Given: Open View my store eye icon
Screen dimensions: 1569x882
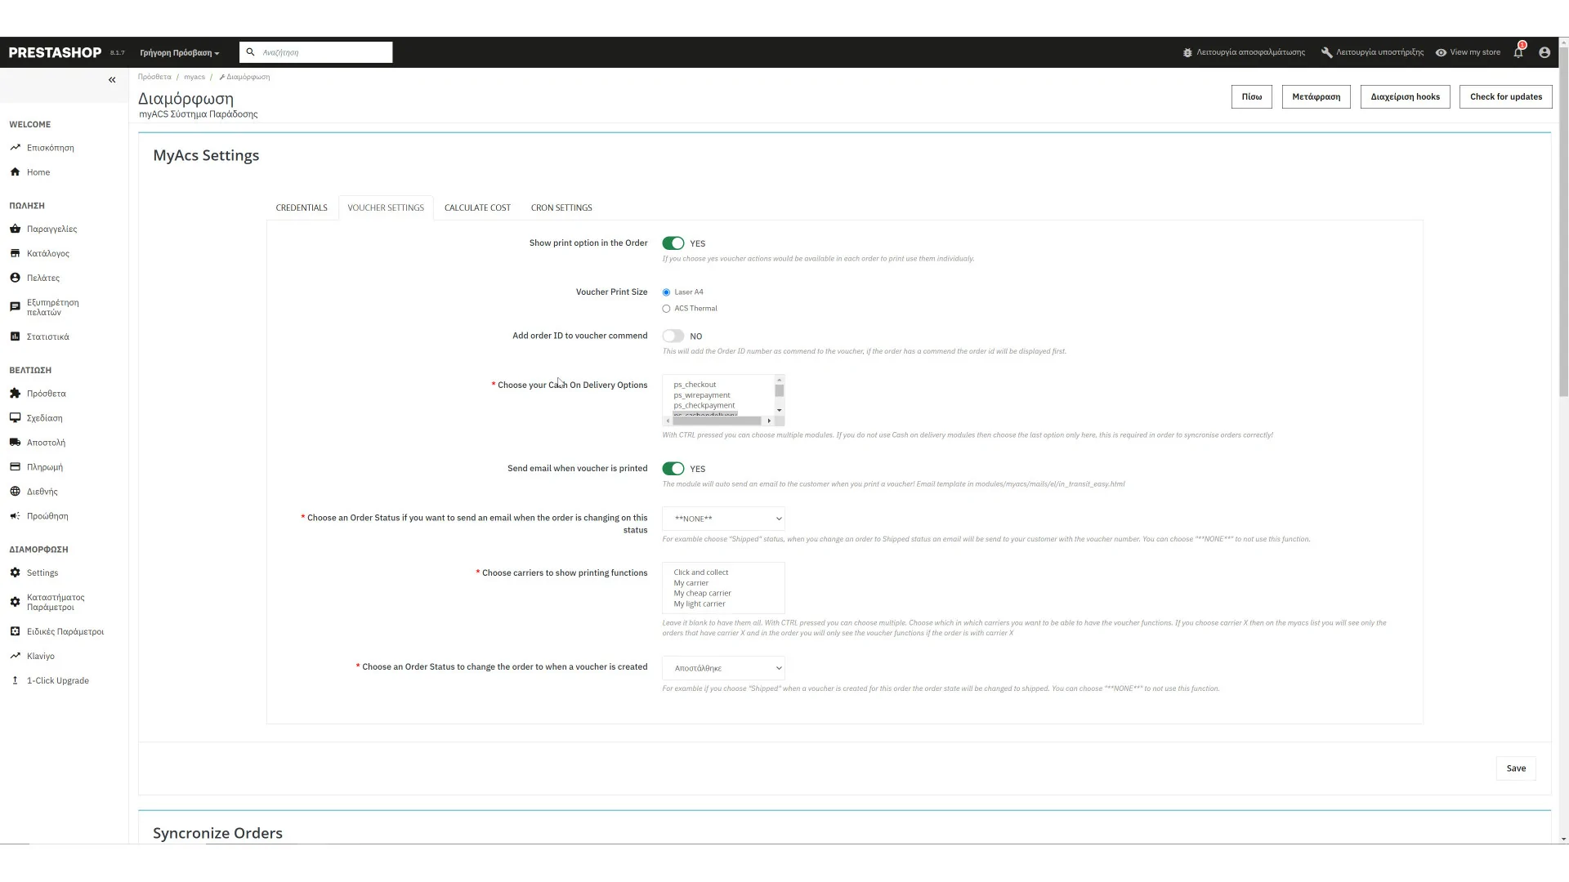Looking at the screenshot, I should [x=1441, y=52].
